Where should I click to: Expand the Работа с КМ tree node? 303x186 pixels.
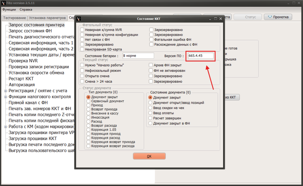tap(5, 127)
